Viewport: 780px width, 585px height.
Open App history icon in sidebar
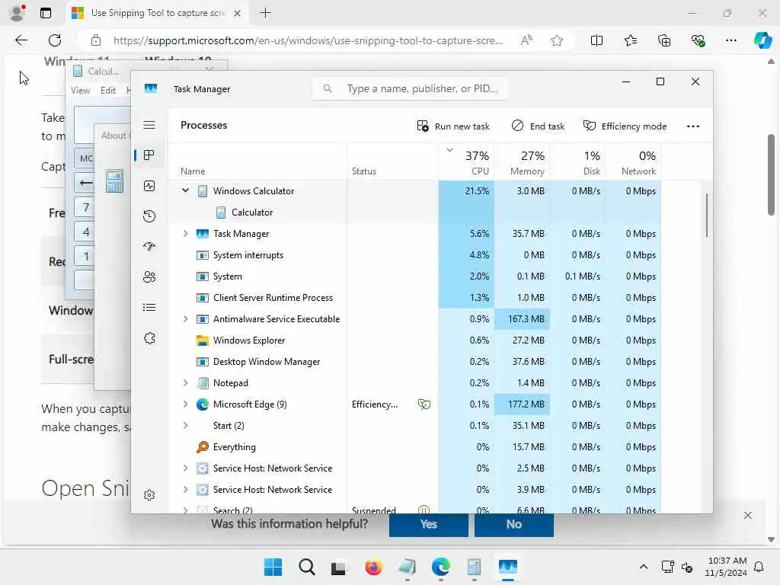[149, 216]
